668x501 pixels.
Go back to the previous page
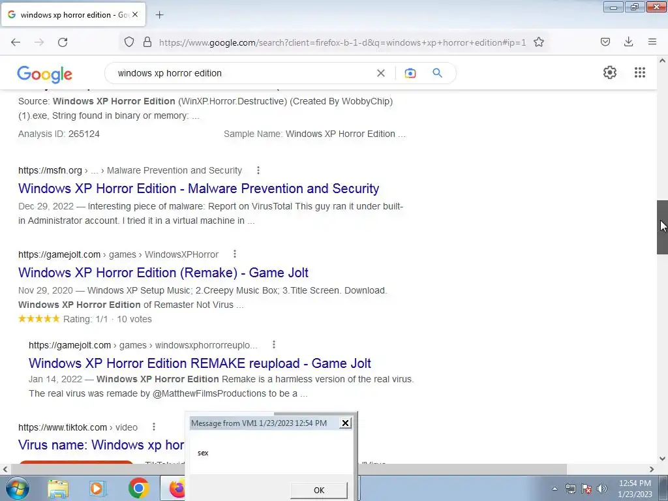pos(16,42)
